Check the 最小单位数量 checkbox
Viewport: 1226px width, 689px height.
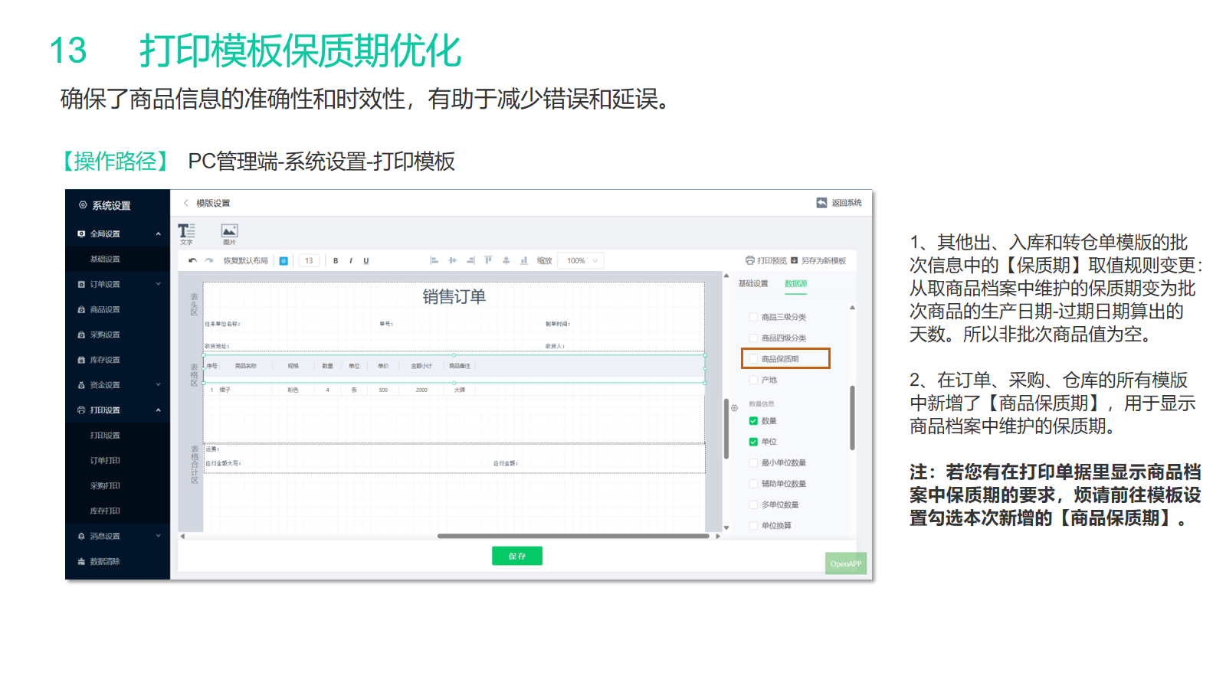[753, 462]
